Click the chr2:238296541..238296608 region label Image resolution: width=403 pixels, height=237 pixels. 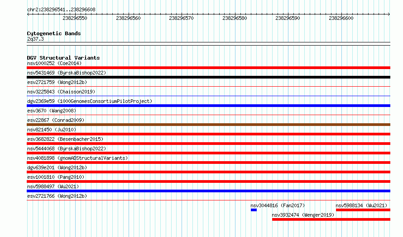click(x=61, y=10)
